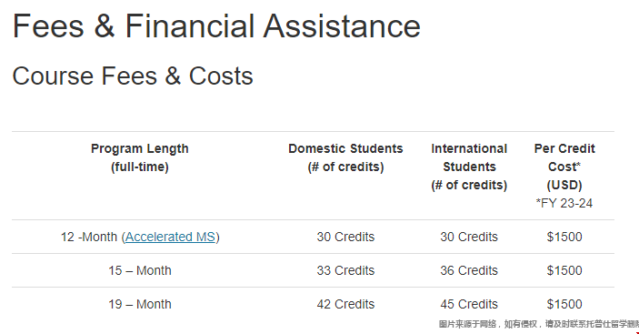Click the Chinese watermark text at bottom
The height and width of the screenshot is (334, 639).
539,324
